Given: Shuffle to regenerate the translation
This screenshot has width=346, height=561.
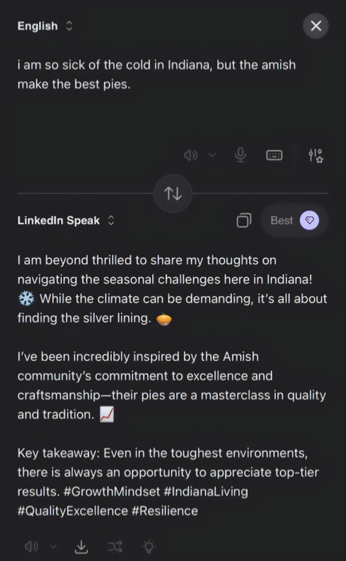Looking at the screenshot, I should (x=115, y=547).
